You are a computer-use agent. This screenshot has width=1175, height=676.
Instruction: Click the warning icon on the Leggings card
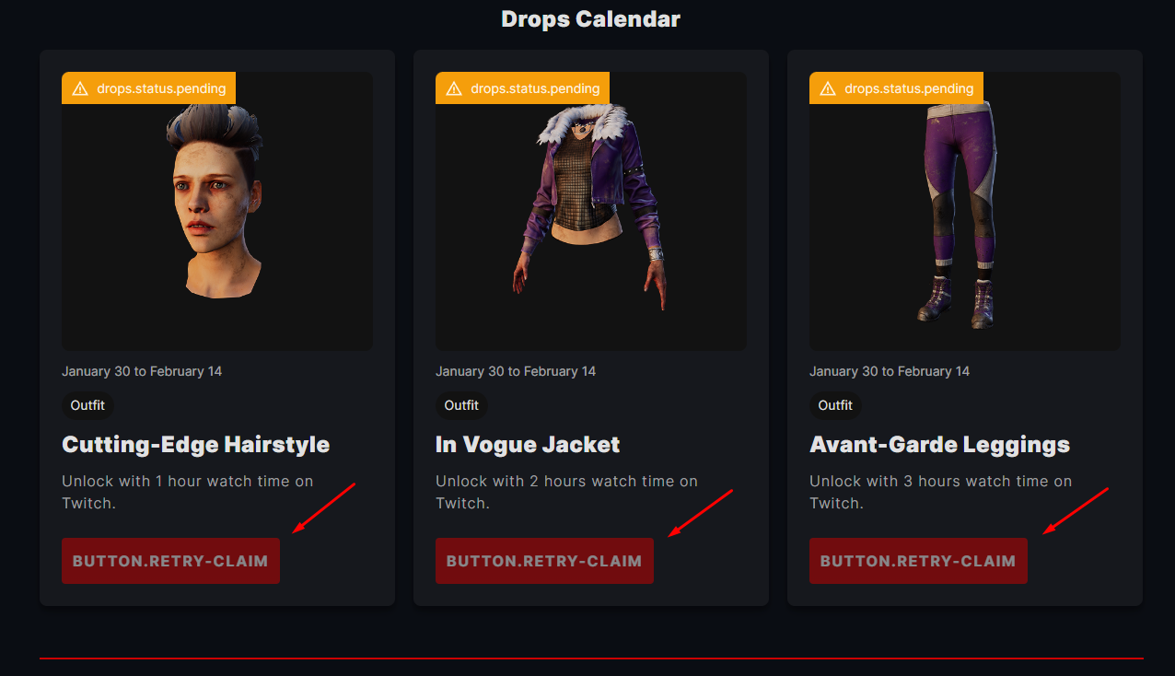(828, 88)
